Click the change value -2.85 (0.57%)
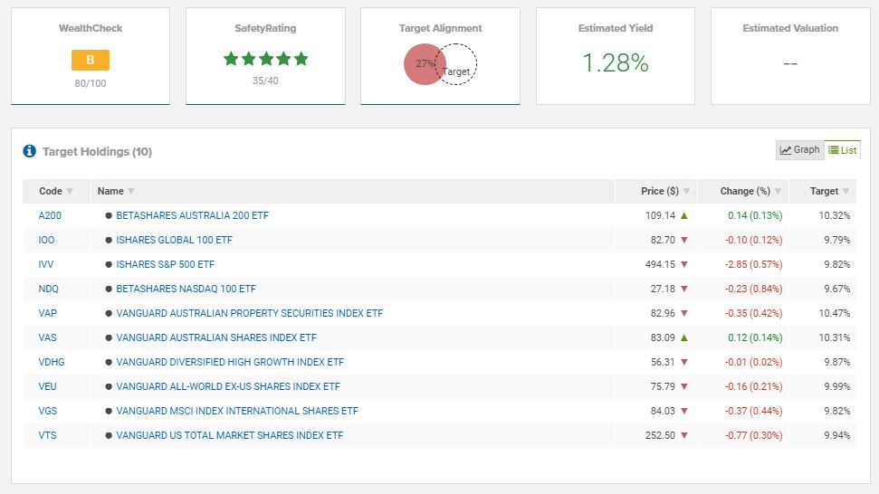The height and width of the screenshot is (494, 879). click(x=753, y=264)
